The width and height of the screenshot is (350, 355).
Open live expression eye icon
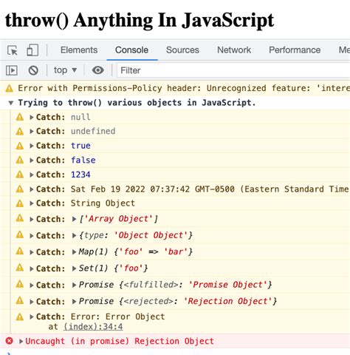click(x=98, y=70)
